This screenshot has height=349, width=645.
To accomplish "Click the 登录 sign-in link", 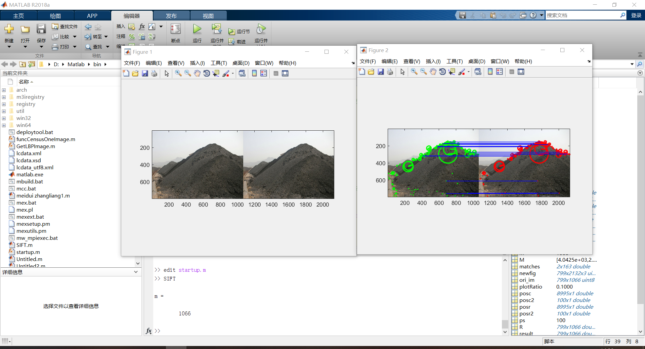I will 636,15.
